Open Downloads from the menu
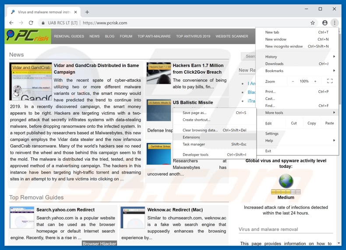This screenshot has width=346, height=250. point(297,64)
